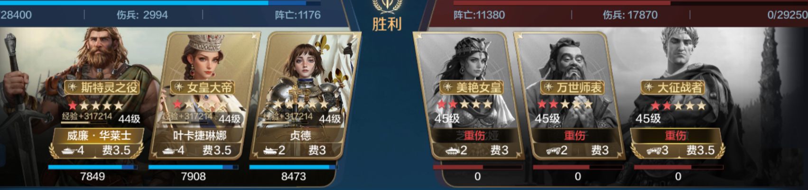The width and height of the screenshot is (808, 190).
Task: Click the vehicle icon under 大征战者 card
Action: [x=653, y=151]
